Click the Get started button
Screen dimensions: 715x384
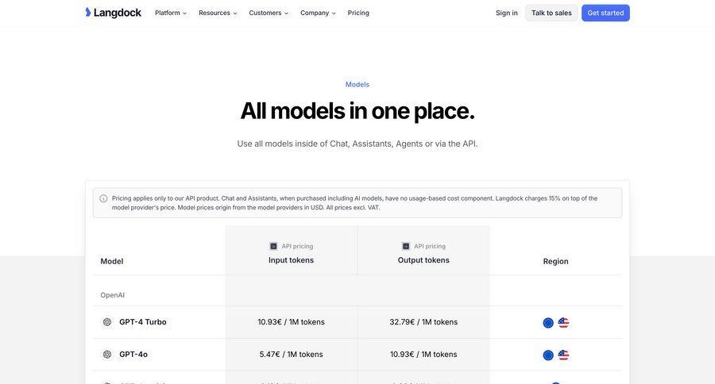point(605,13)
